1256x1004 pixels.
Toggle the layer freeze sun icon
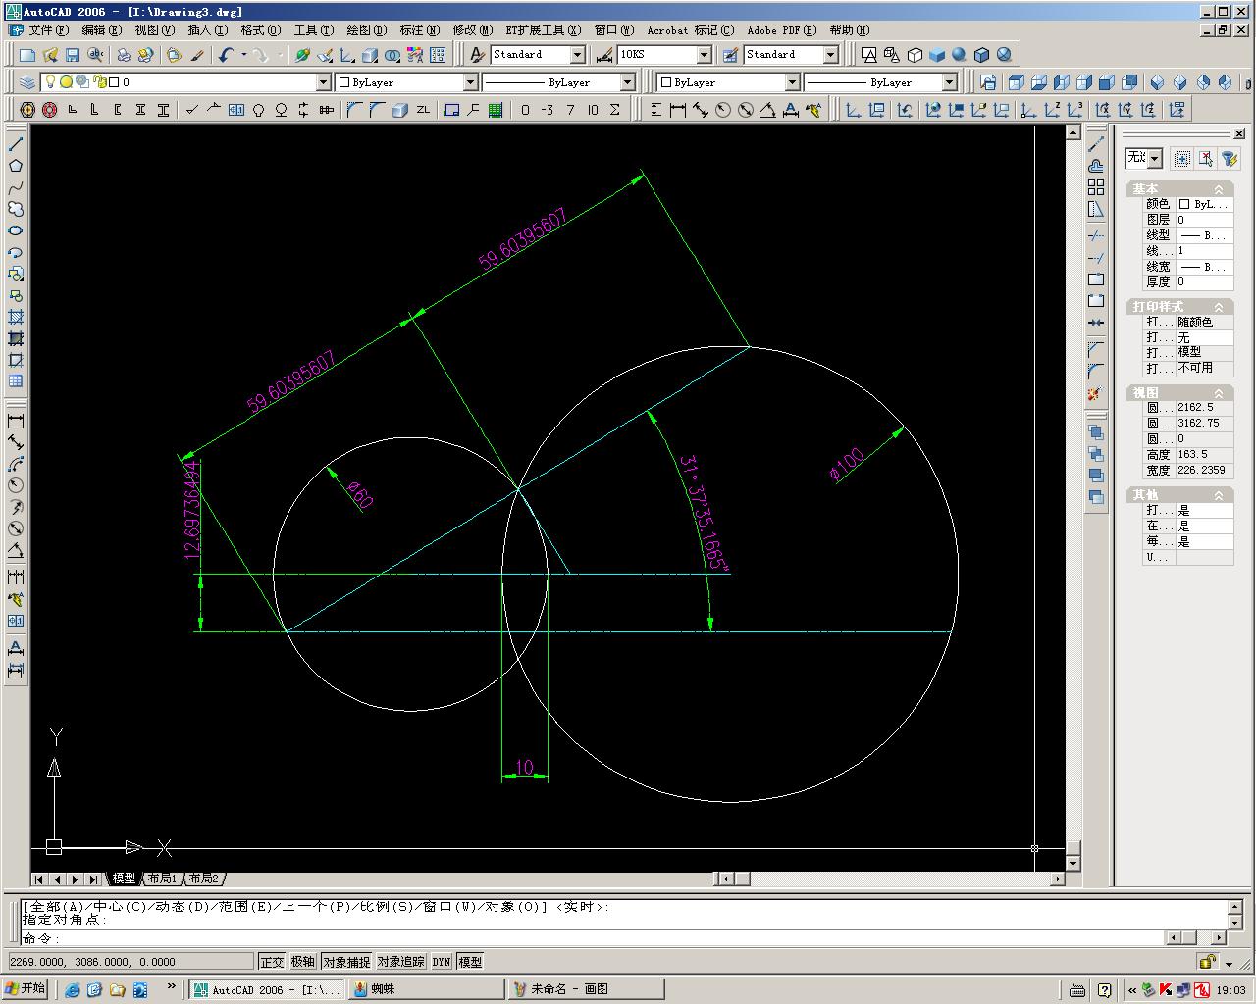[x=66, y=82]
